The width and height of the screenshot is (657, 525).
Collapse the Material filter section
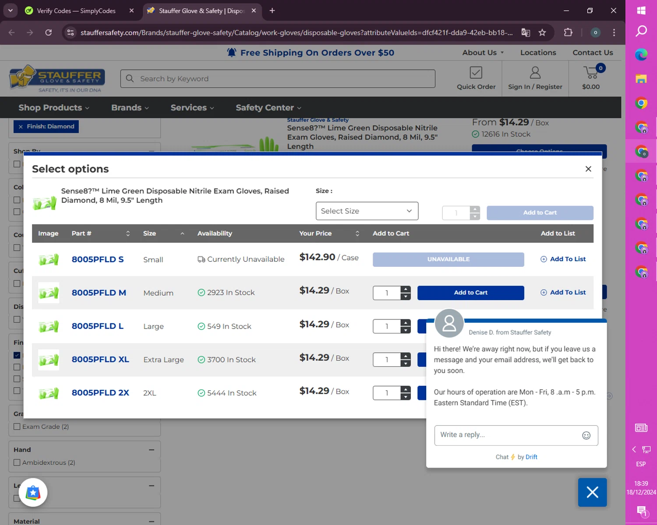152,521
